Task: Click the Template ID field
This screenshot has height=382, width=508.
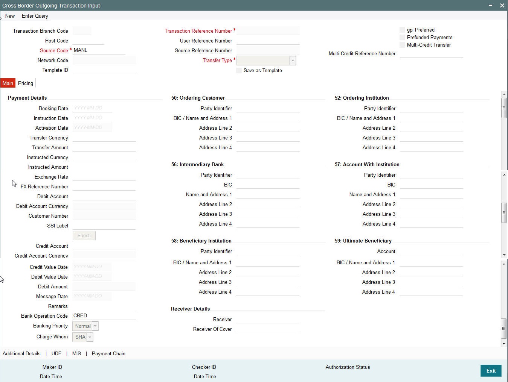Action: 104,70
